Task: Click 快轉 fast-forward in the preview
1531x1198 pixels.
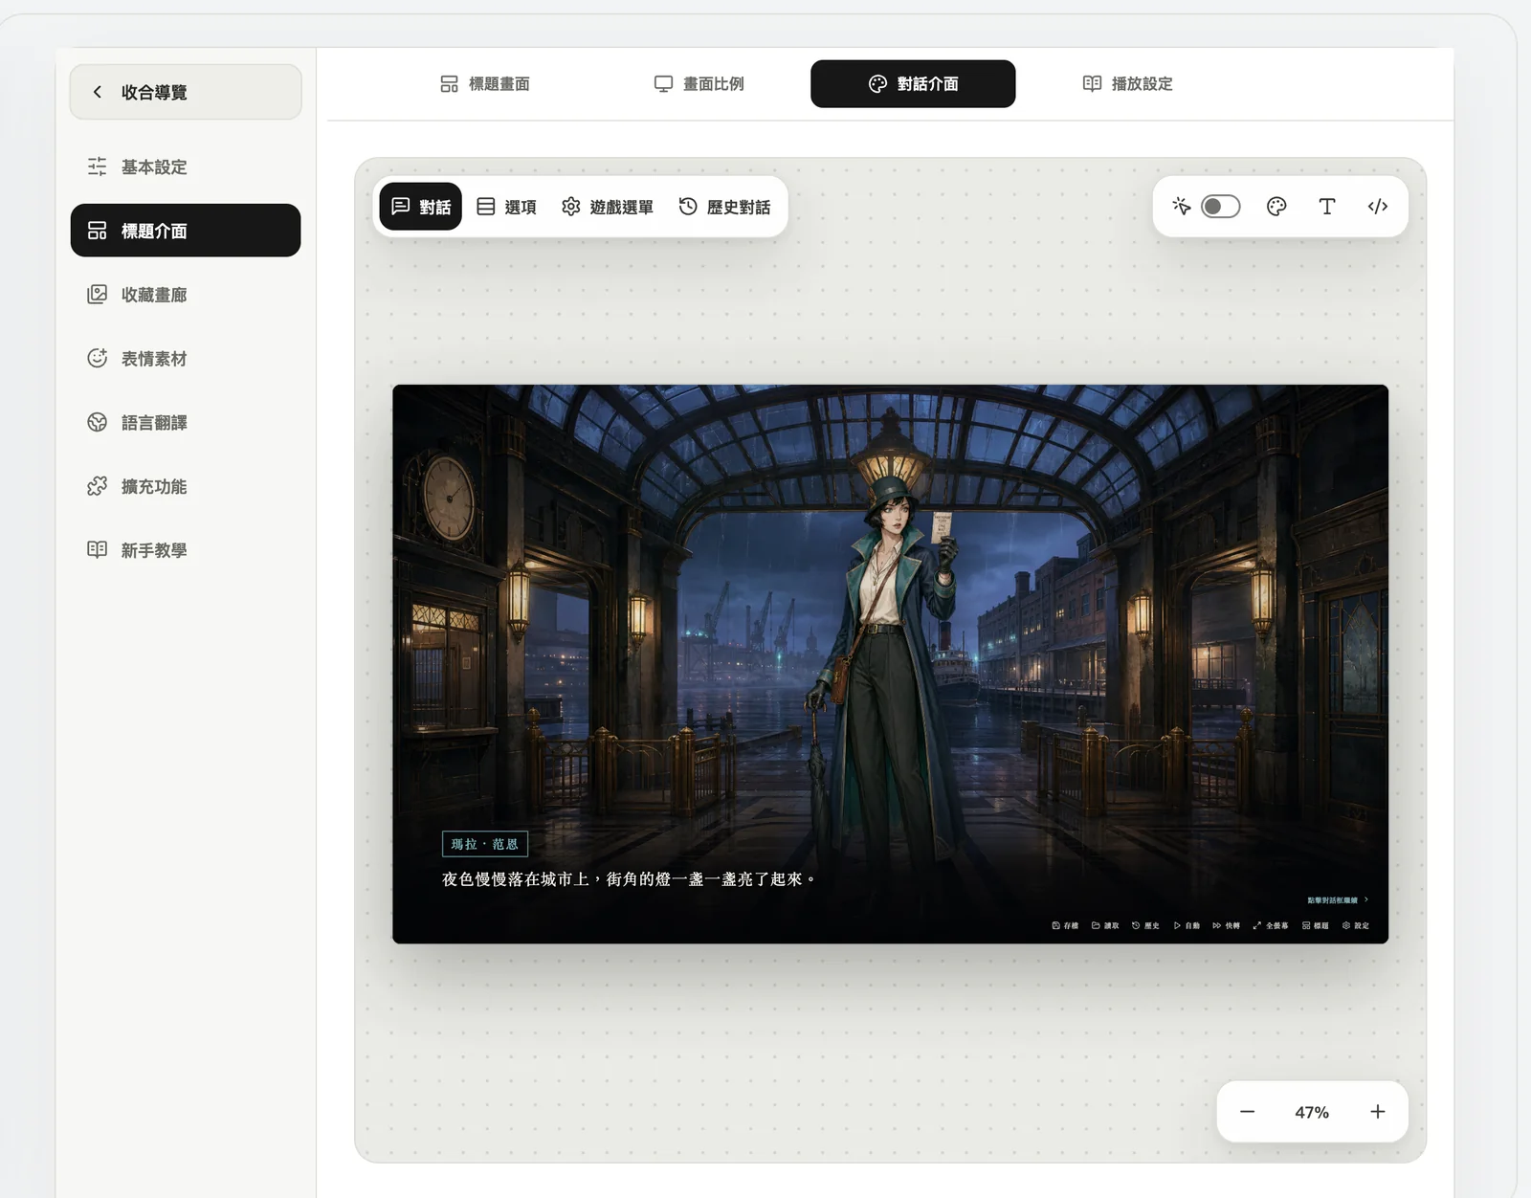Action: 1226,925
